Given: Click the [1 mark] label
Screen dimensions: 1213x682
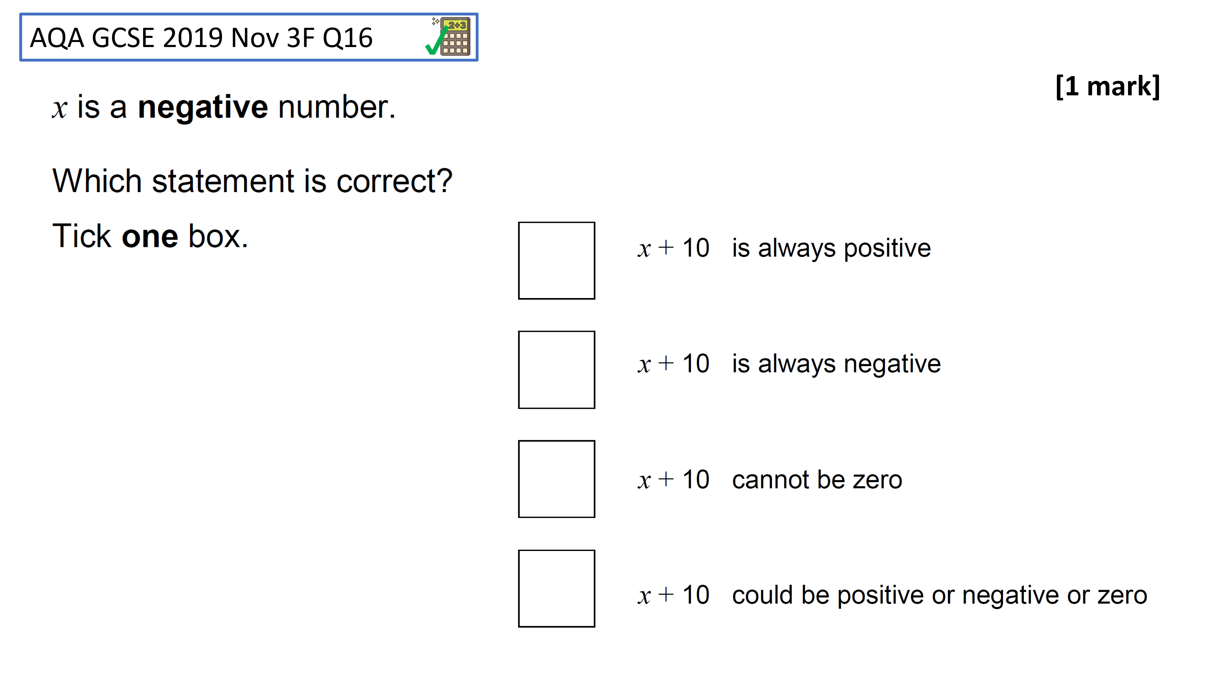Looking at the screenshot, I should [x=1107, y=86].
